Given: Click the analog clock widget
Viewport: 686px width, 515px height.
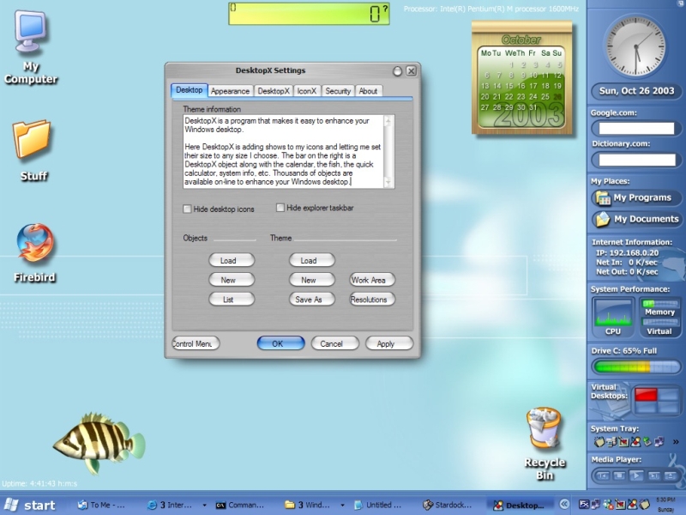Looking at the screenshot, I should tap(635, 45).
